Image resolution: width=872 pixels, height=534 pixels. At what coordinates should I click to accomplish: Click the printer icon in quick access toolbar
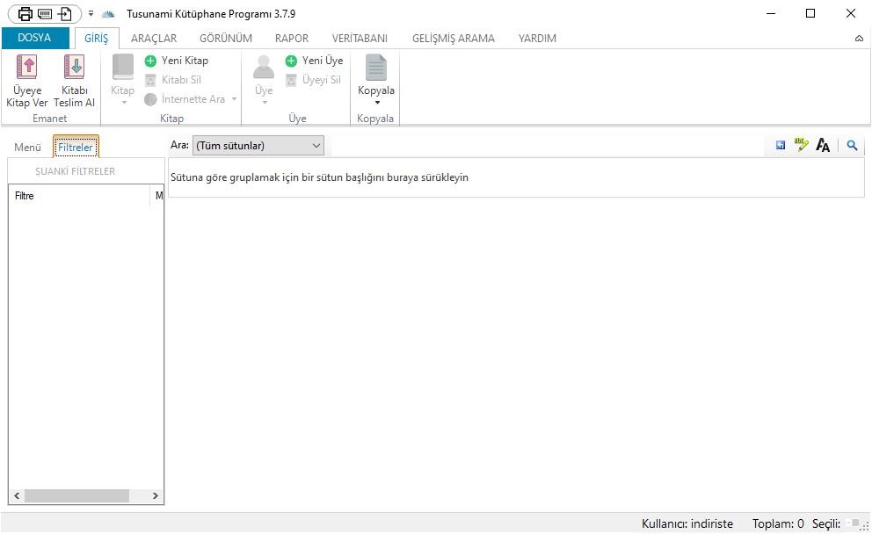click(x=25, y=14)
